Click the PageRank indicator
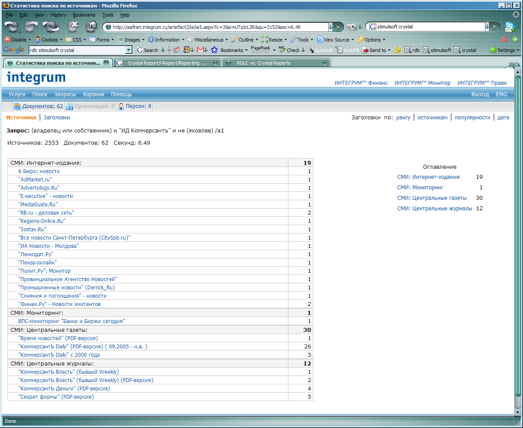The width and height of the screenshot is (523, 428). (260, 49)
